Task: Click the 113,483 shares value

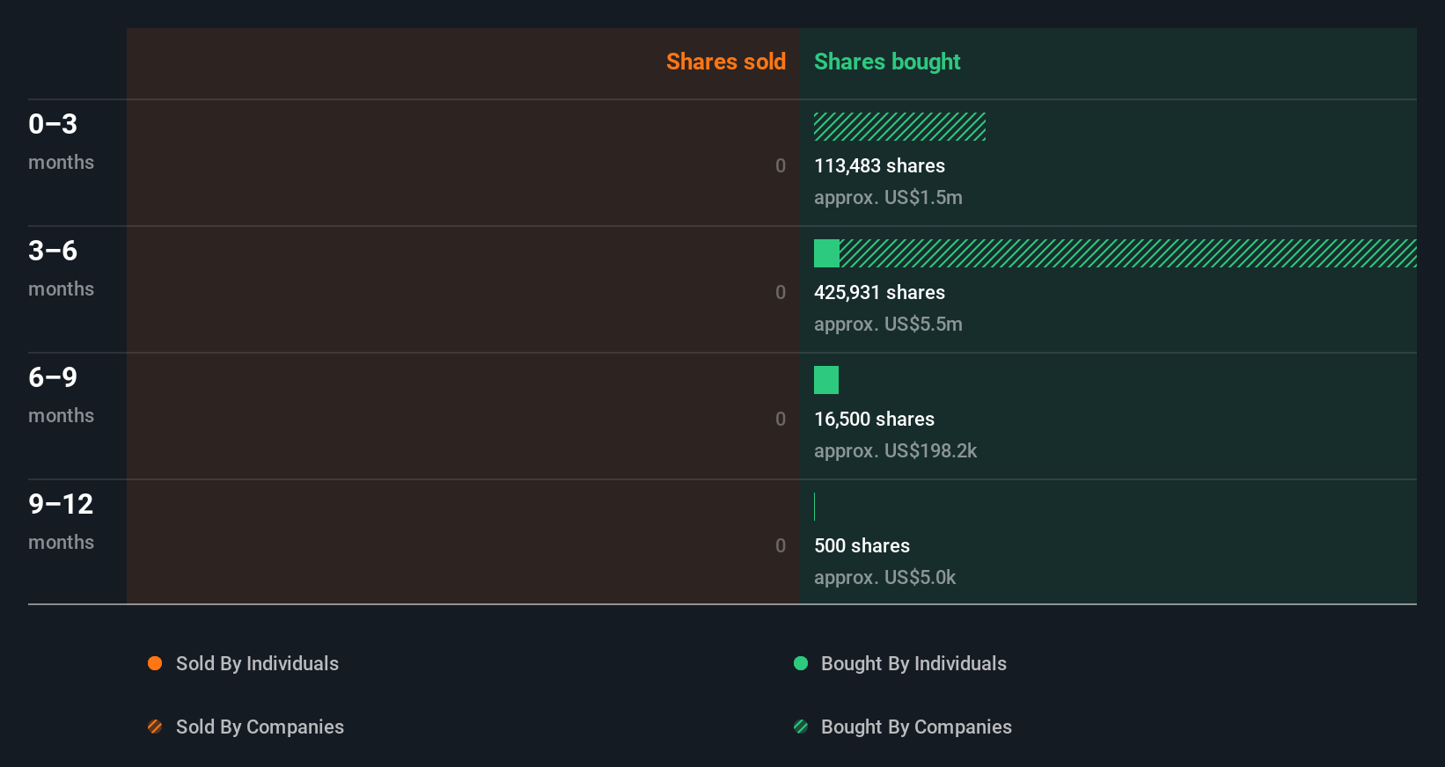Action: [x=879, y=165]
